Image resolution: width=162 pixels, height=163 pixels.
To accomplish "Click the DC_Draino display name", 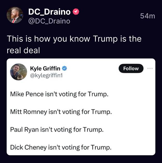I will pyautogui.click(x=49, y=12).
